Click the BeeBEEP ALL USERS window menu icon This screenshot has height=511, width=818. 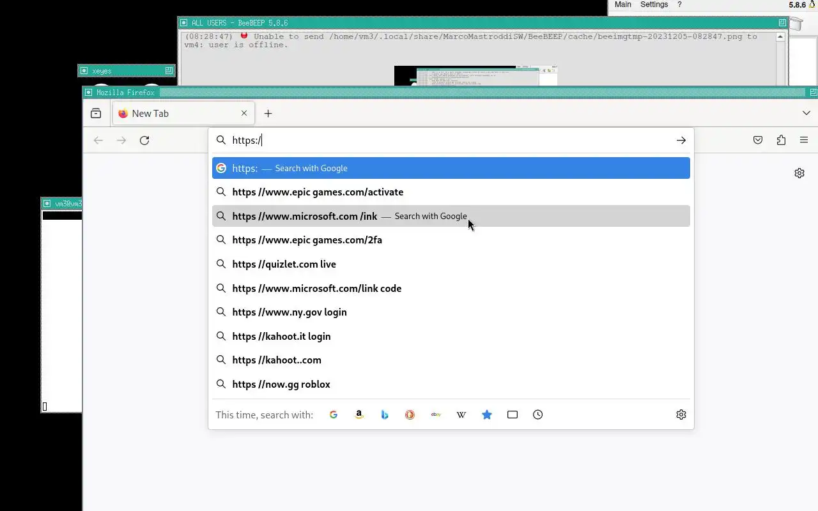(x=184, y=22)
